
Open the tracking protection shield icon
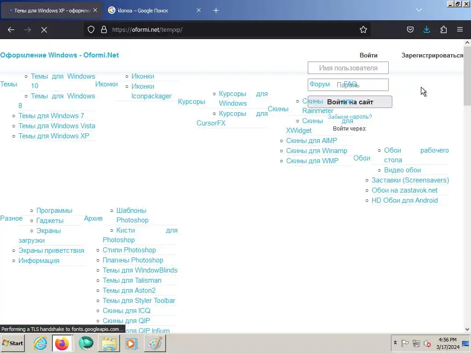[x=91, y=29]
